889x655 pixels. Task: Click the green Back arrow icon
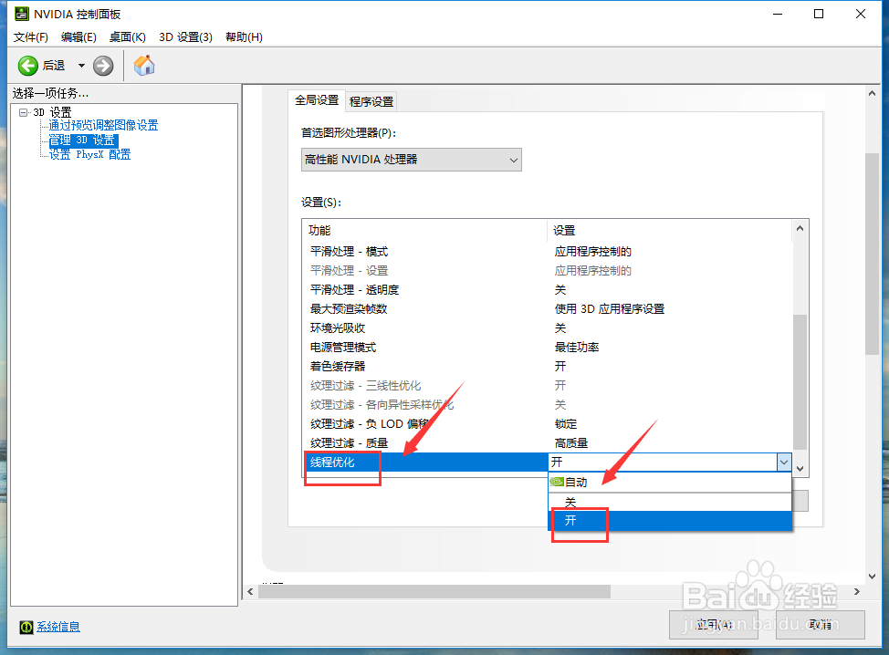point(27,66)
